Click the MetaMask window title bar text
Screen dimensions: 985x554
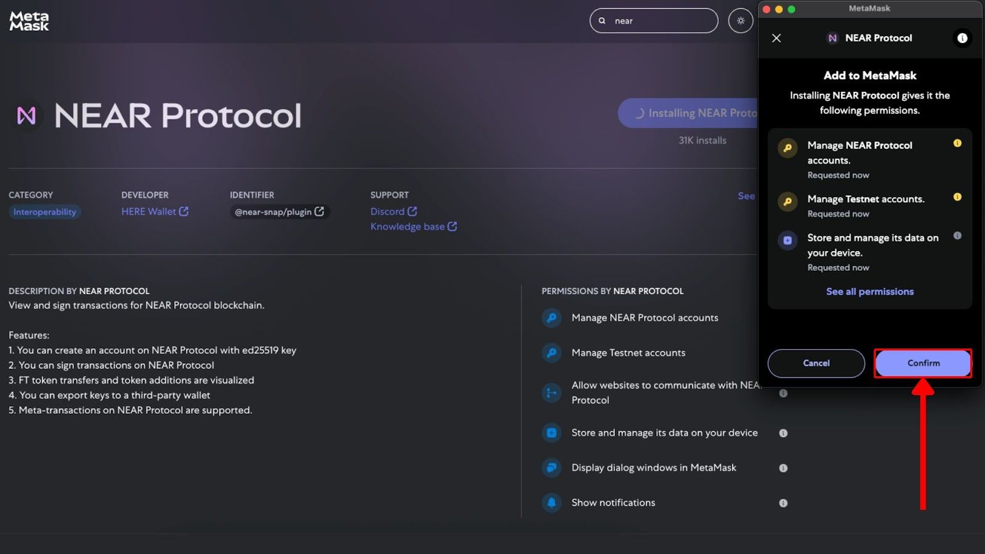869,9
